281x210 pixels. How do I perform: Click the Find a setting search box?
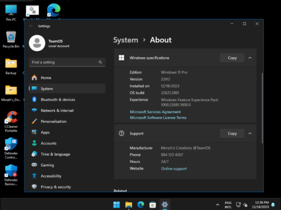pos(67,62)
